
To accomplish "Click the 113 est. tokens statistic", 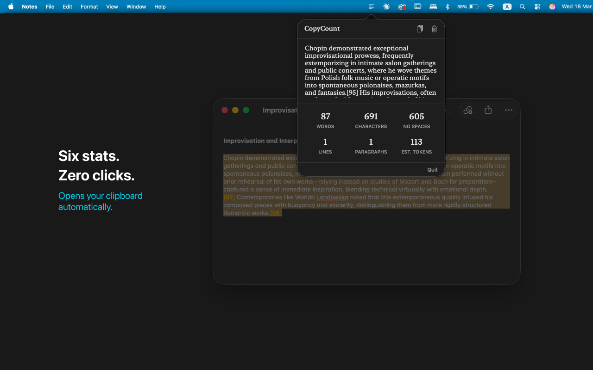I will tap(416, 146).
